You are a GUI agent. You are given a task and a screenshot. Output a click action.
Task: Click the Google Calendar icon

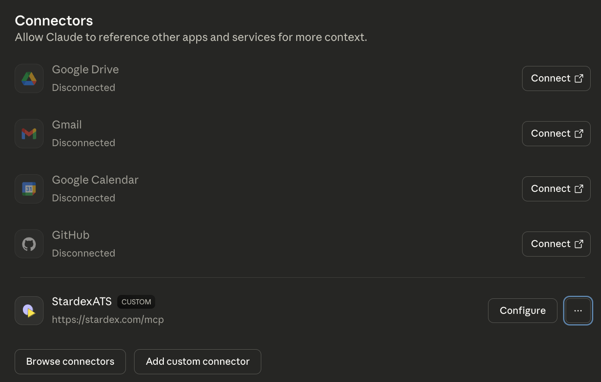click(x=29, y=189)
